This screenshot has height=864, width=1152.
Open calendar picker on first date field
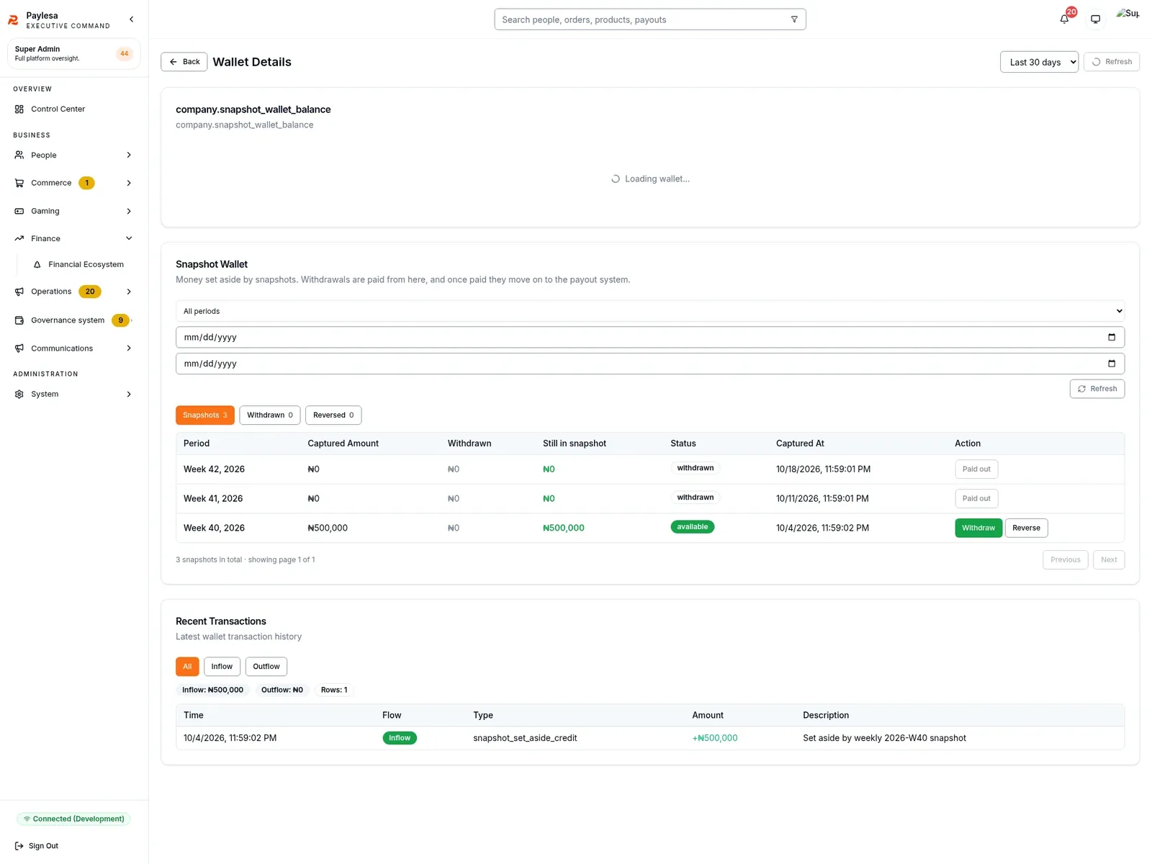click(1112, 337)
